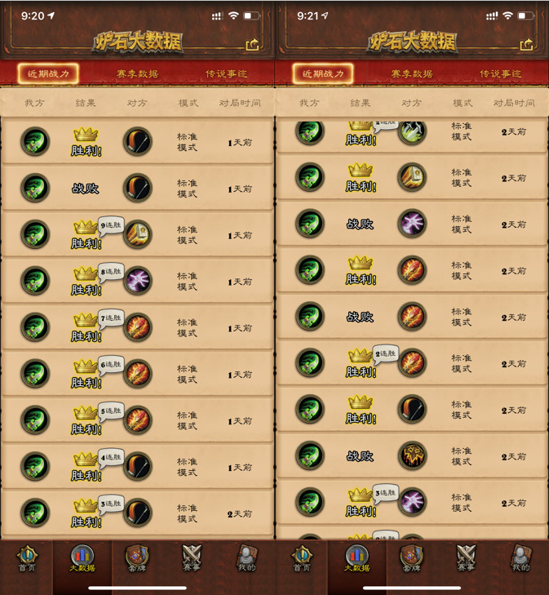
Task: Open the 7连胜 victory match row
Action: coord(137,327)
